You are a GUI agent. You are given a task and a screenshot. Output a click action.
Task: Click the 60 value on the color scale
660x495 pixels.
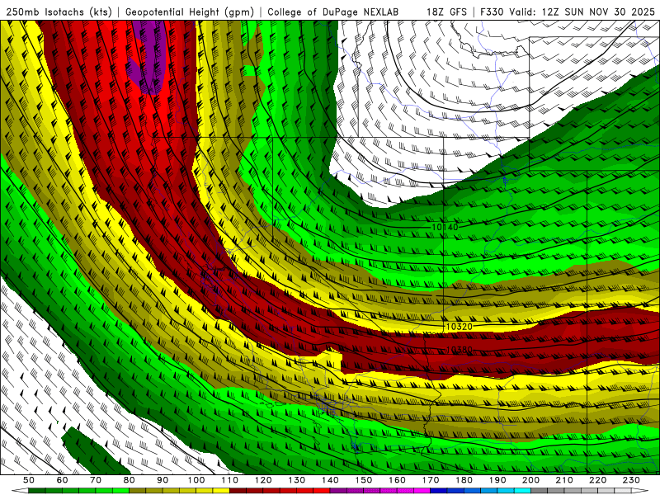pyautogui.click(x=63, y=480)
